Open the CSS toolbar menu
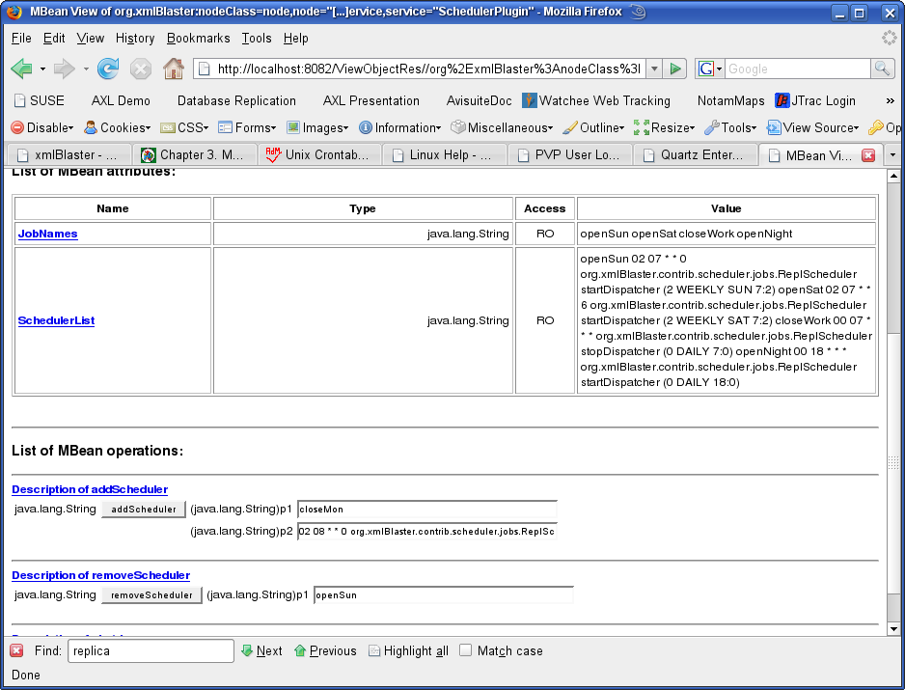The image size is (905, 690). [x=184, y=127]
